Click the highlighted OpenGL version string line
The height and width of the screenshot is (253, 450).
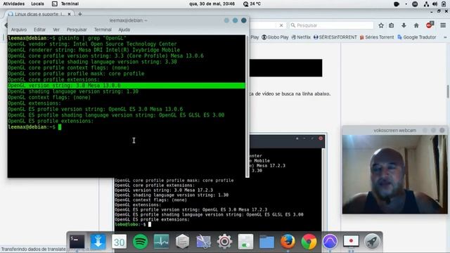[x=127, y=86]
